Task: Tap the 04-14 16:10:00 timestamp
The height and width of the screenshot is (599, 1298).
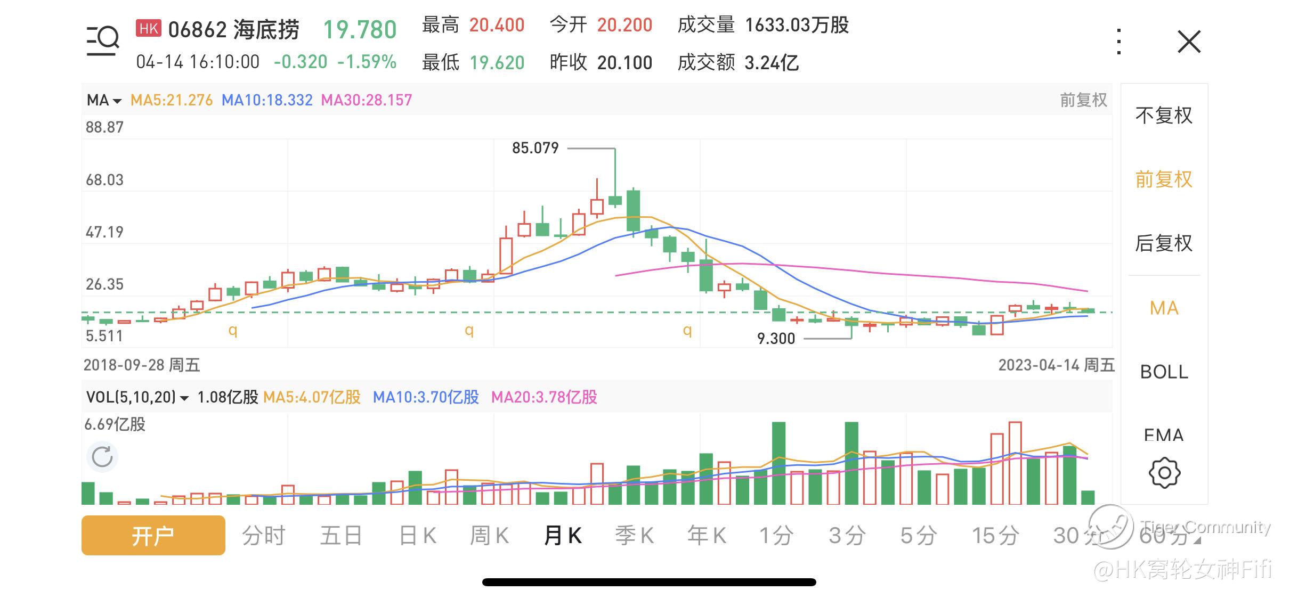Action: pos(198,62)
